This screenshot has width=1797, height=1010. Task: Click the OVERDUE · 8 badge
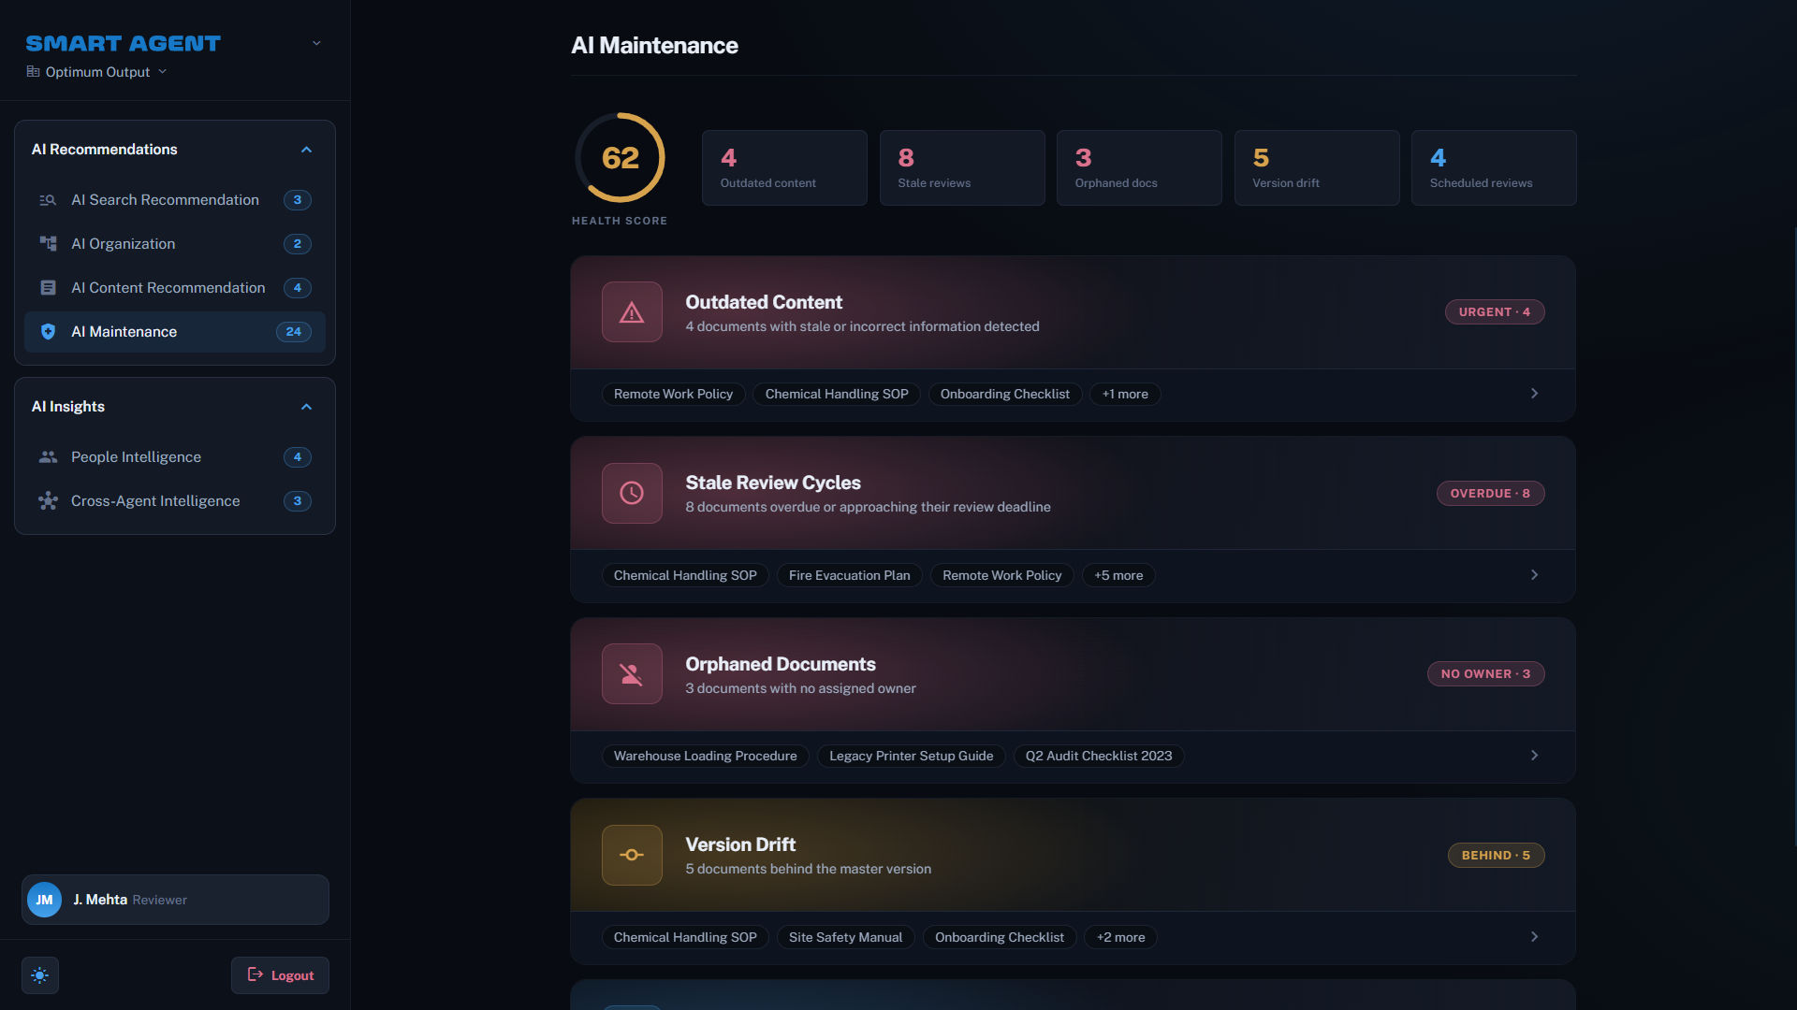click(x=1491, y=494)
